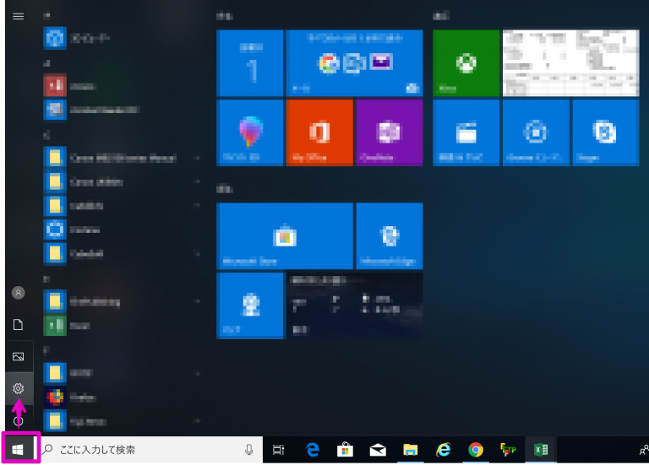Expand the hamburger menu at top
This screenshot has height=465, width=649.
(19, 16)
